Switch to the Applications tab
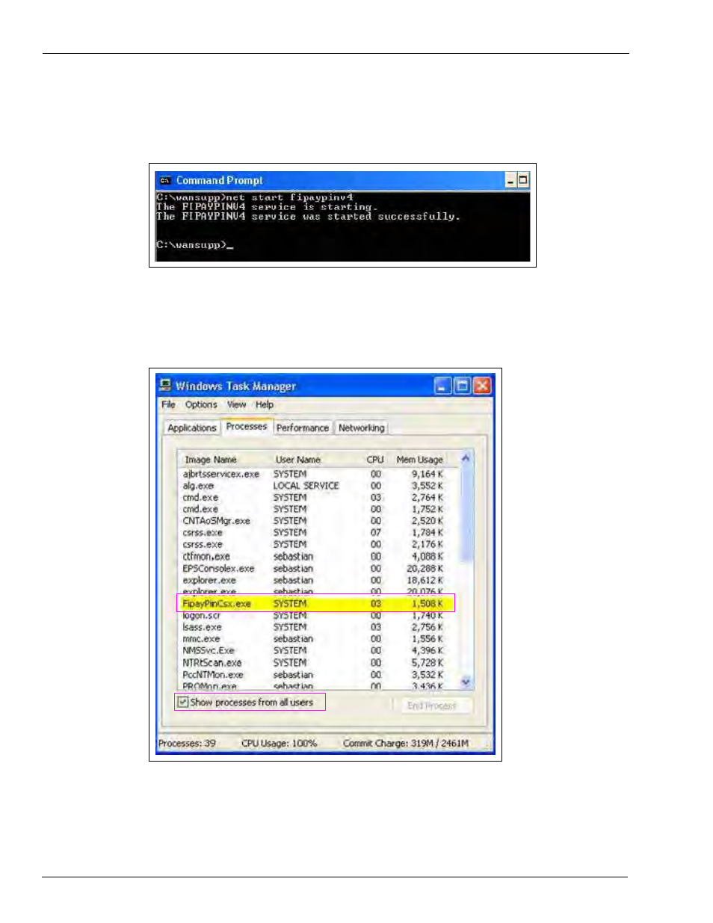713x923 pixels. [192, 427]
